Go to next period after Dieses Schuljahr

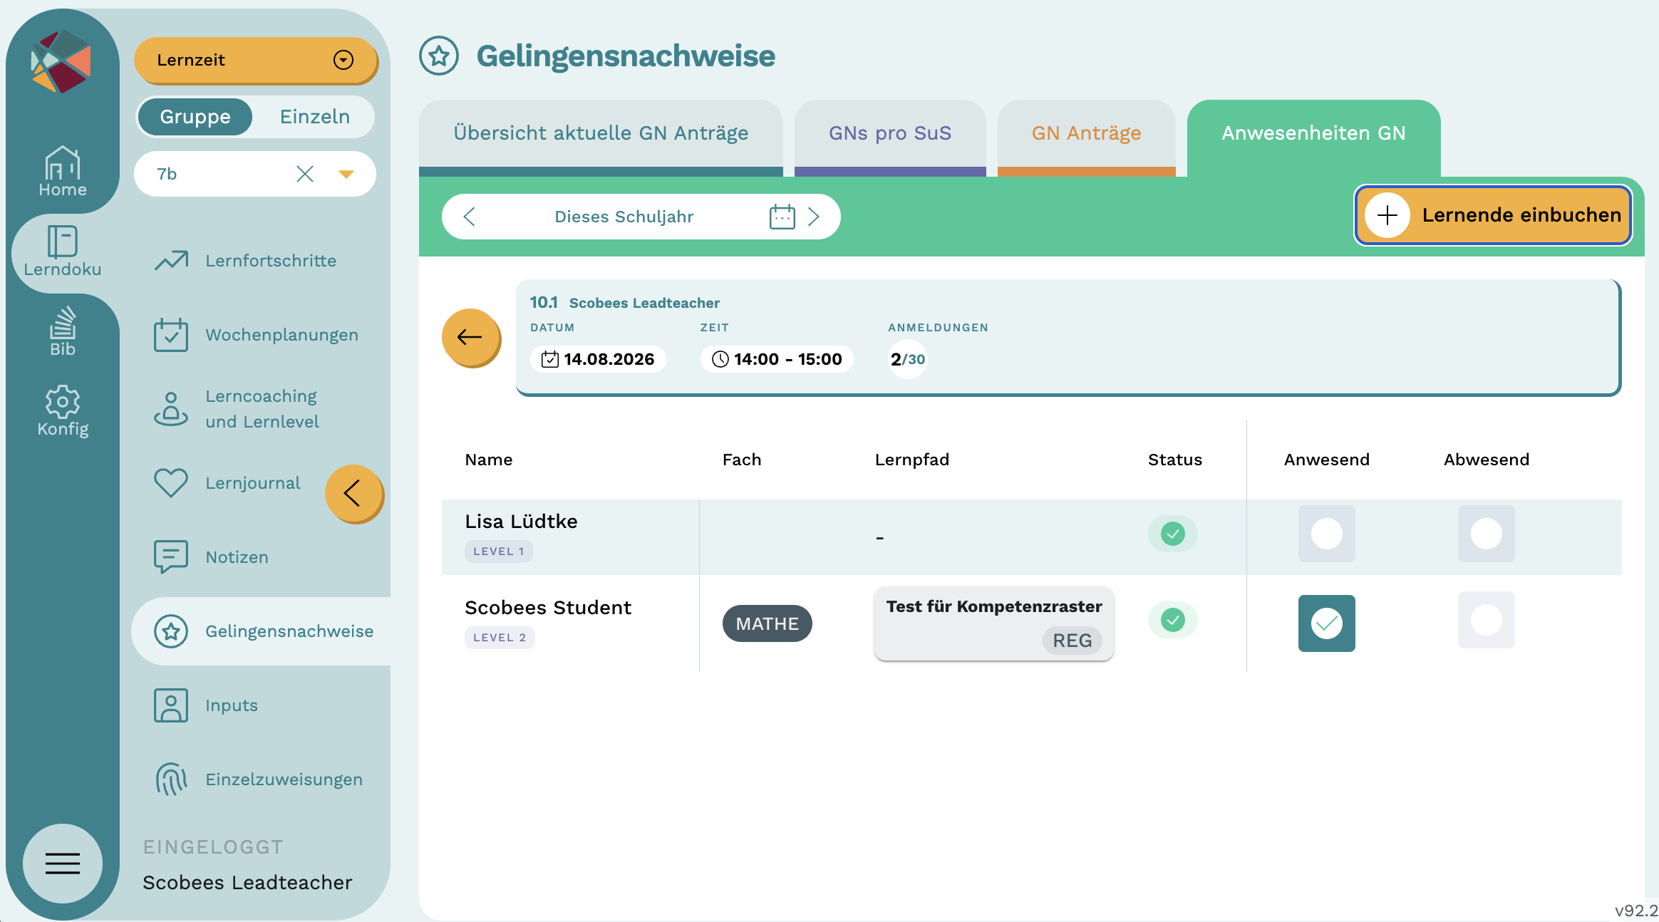815,217
